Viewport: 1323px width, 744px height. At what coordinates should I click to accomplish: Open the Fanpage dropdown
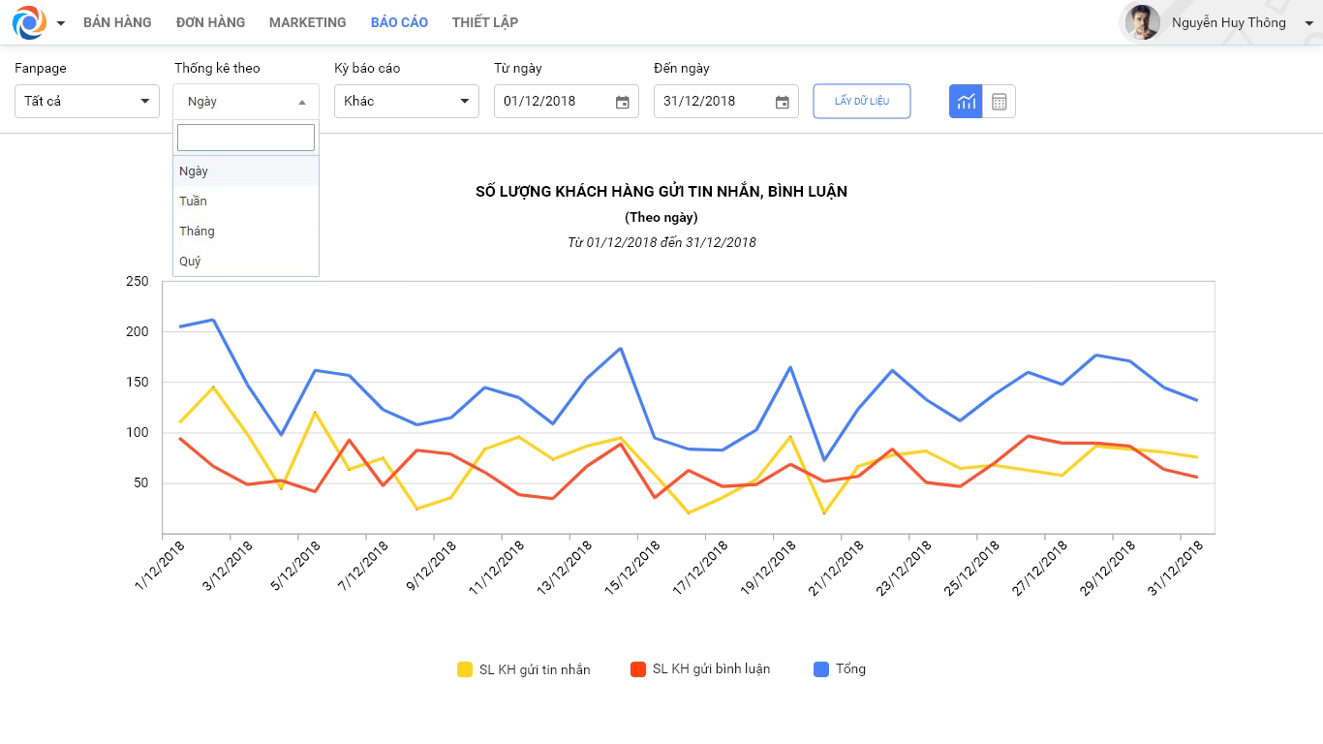point(87,101)
